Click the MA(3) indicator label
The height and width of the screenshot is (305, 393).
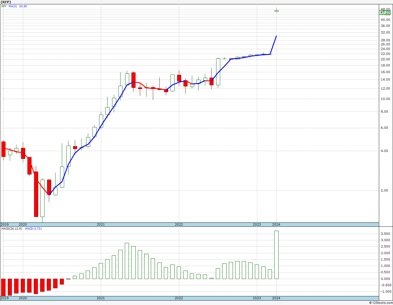[13, 6]
